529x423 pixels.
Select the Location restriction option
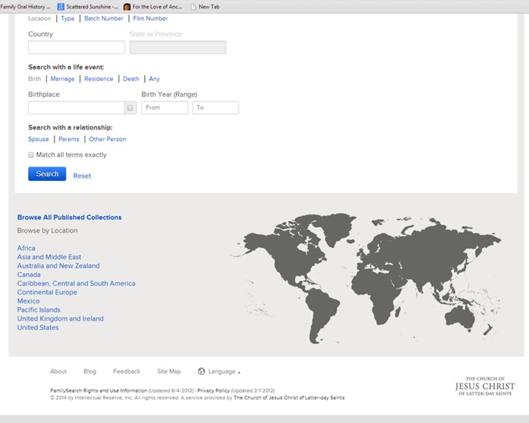pos(39,19)
